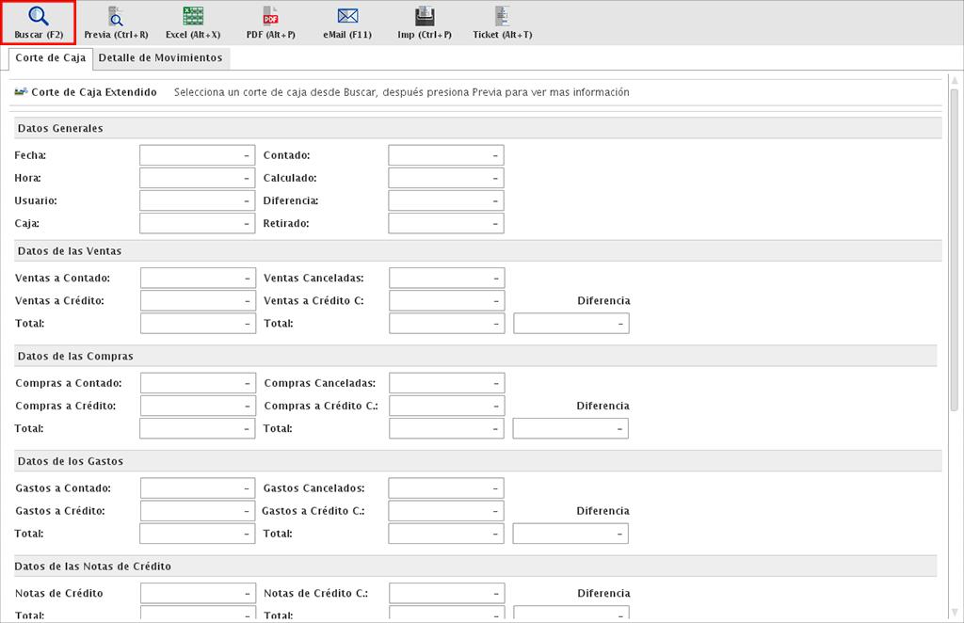
Task: Click Diferencia field in Datos de las Ventas
Action: point(570,323)
